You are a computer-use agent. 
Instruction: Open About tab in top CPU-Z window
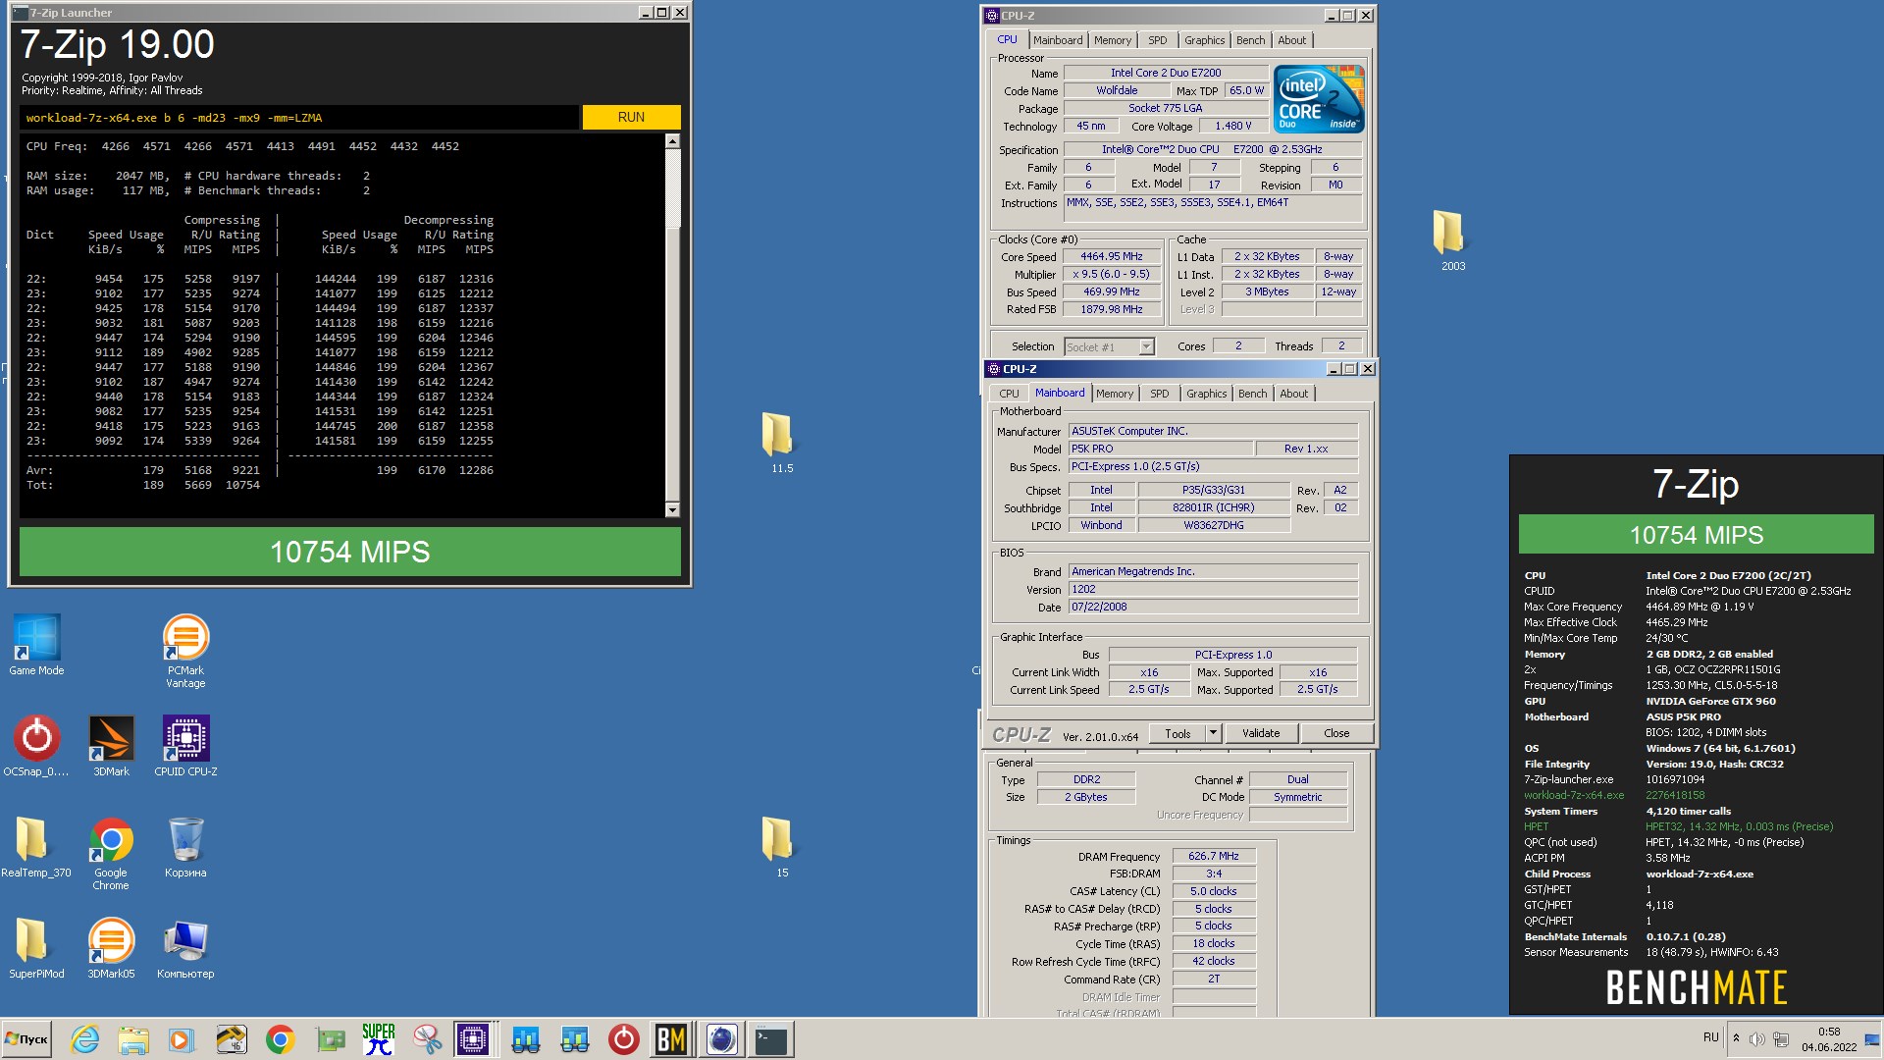point(1291,40)
